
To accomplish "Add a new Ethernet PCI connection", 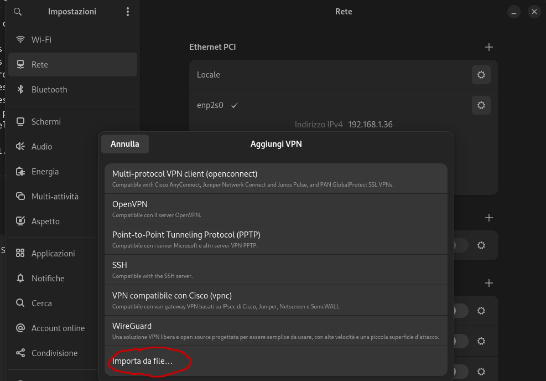I will point(488,48).
